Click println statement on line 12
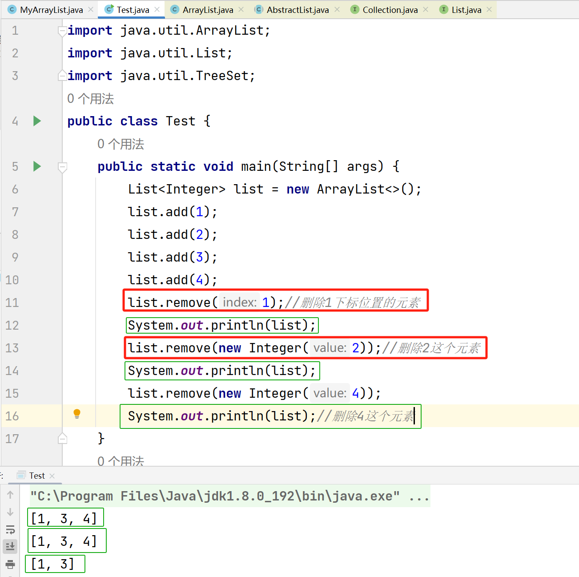Screen dimensions: 579x577 pos(222,325)
